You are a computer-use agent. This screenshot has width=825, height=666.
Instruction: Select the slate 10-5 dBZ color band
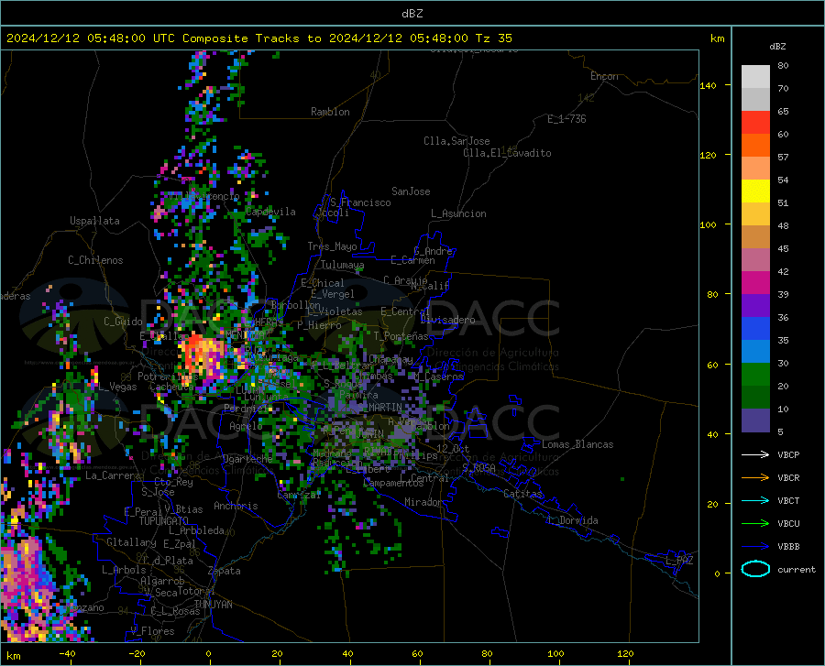coord(755,420)
